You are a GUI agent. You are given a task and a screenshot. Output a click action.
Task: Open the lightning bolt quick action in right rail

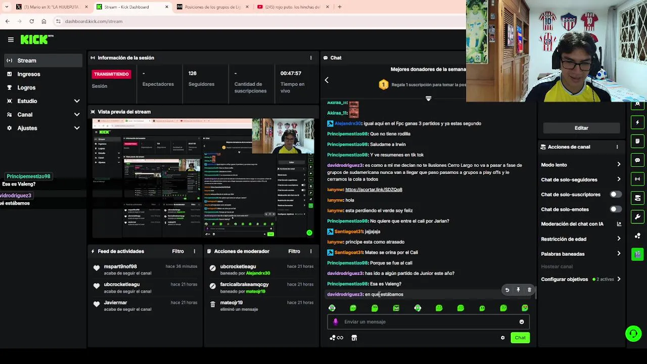coord(637,122)
